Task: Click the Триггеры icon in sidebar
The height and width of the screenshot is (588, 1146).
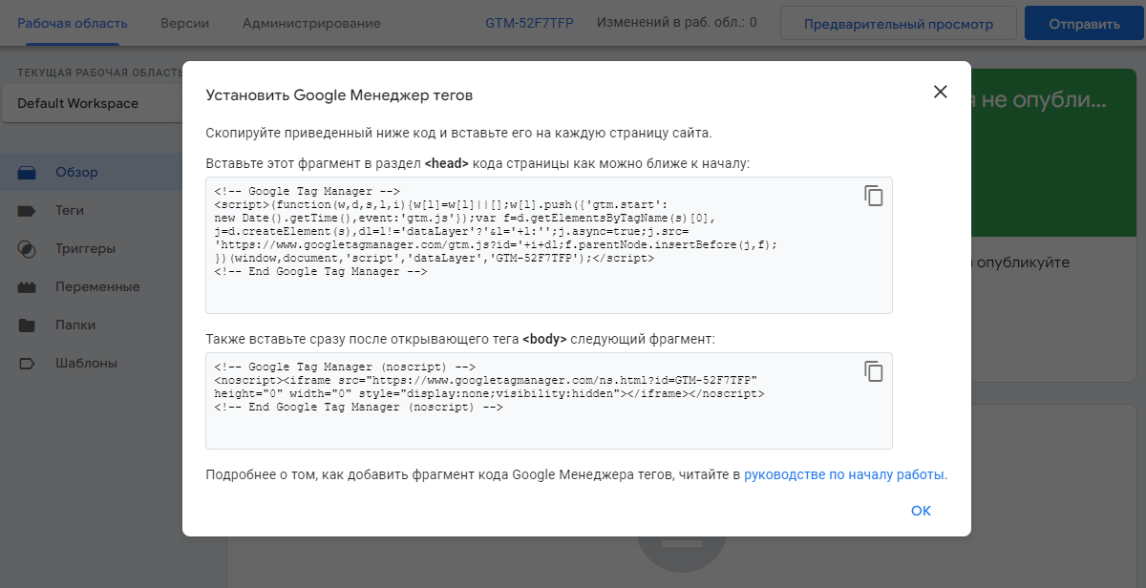Action: pyautogui.click(x=27, y=249)
